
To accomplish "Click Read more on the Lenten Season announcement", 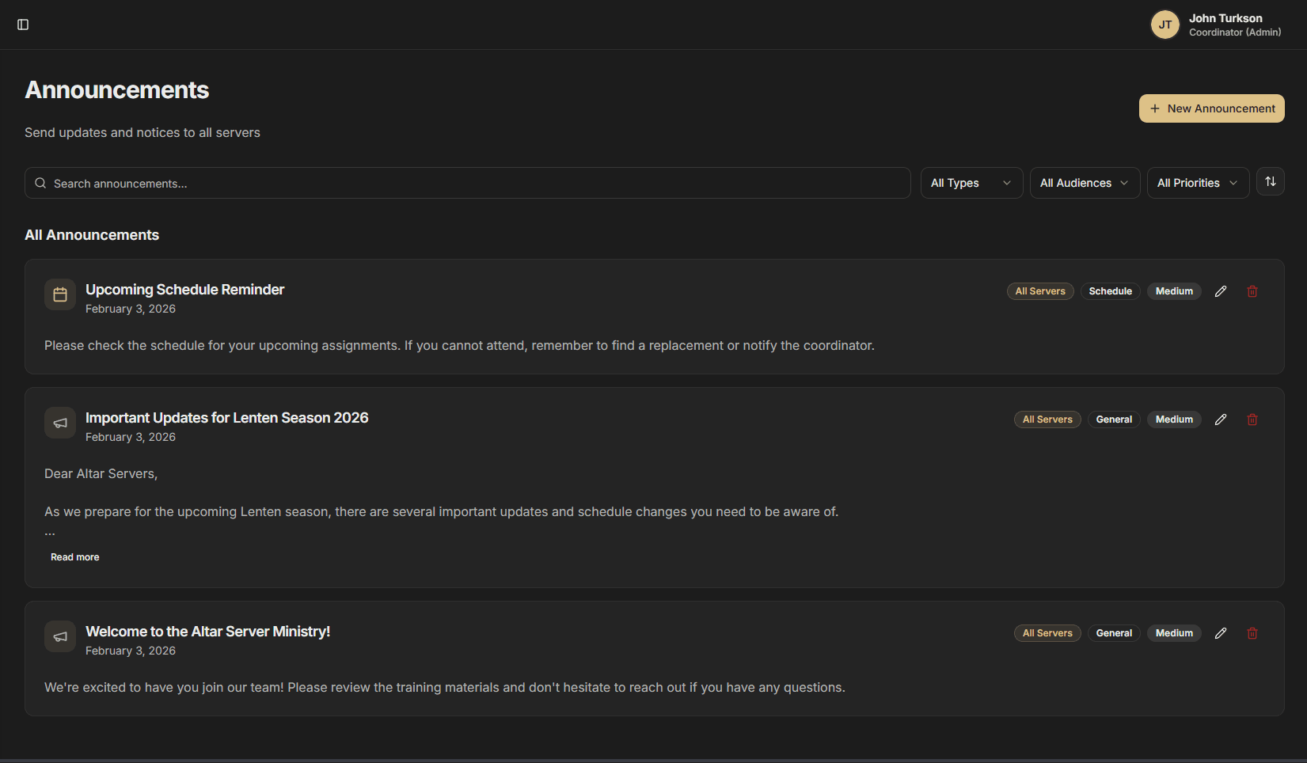I will pos(74,556).
